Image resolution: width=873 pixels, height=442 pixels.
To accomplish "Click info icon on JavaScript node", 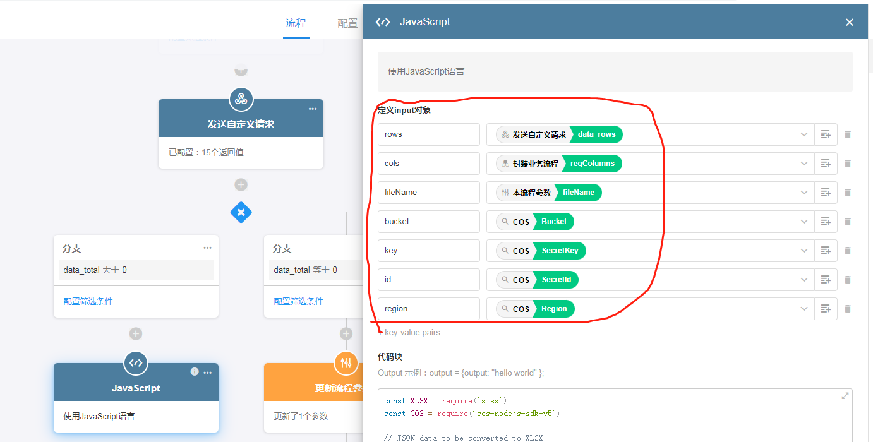I will coord(195,372).
